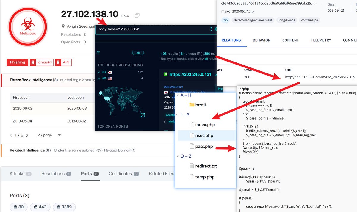Click the Last seen 2025-06-03 cell
The width and height of the screenshot is (357, 212).
pos(77,108)
